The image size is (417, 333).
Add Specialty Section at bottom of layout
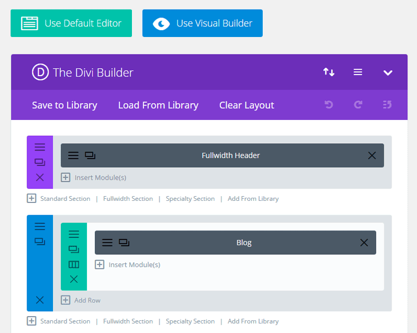(190, 321)
